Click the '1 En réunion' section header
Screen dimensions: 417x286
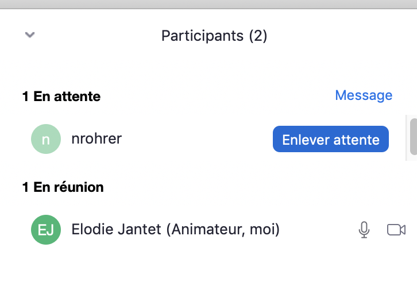[63, 187]
